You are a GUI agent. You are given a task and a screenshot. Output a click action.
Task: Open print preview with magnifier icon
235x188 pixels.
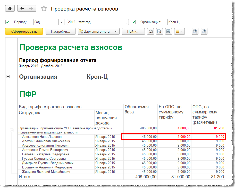[160, 32]
